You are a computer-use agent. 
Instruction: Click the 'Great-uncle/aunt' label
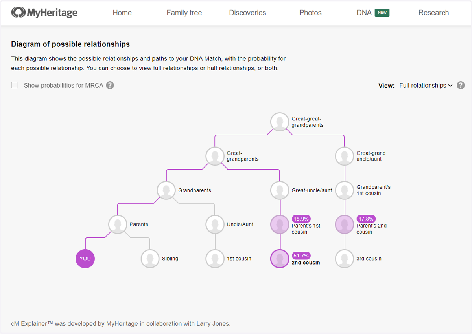(312, 190)
